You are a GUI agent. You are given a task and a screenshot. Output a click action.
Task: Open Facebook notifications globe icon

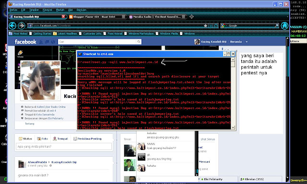(53, 42)
